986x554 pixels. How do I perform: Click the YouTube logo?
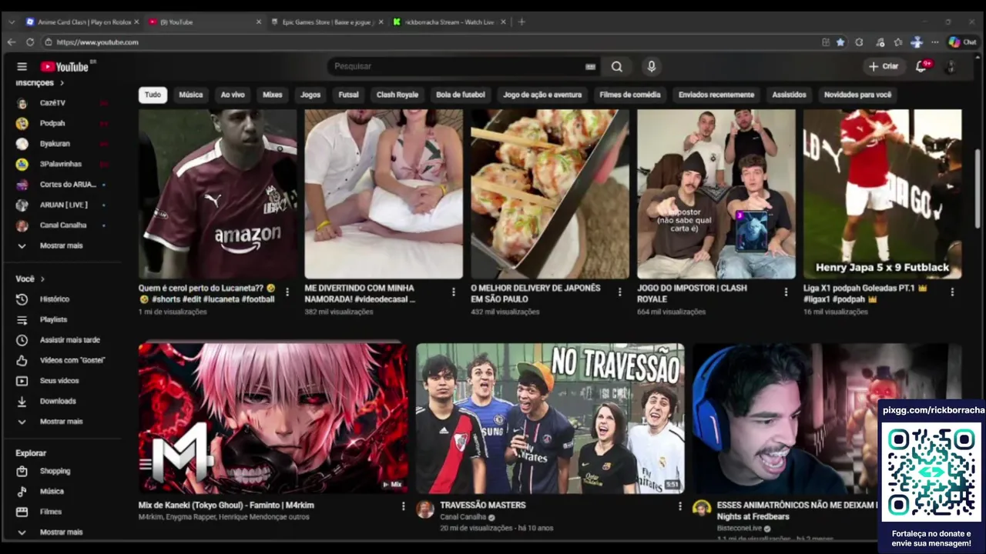(65, 67)
